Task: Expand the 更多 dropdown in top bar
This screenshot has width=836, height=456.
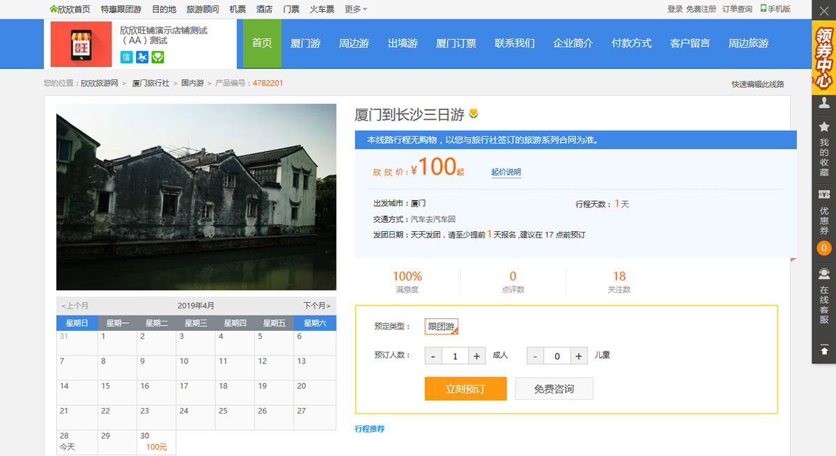Action: click(355, 9)
